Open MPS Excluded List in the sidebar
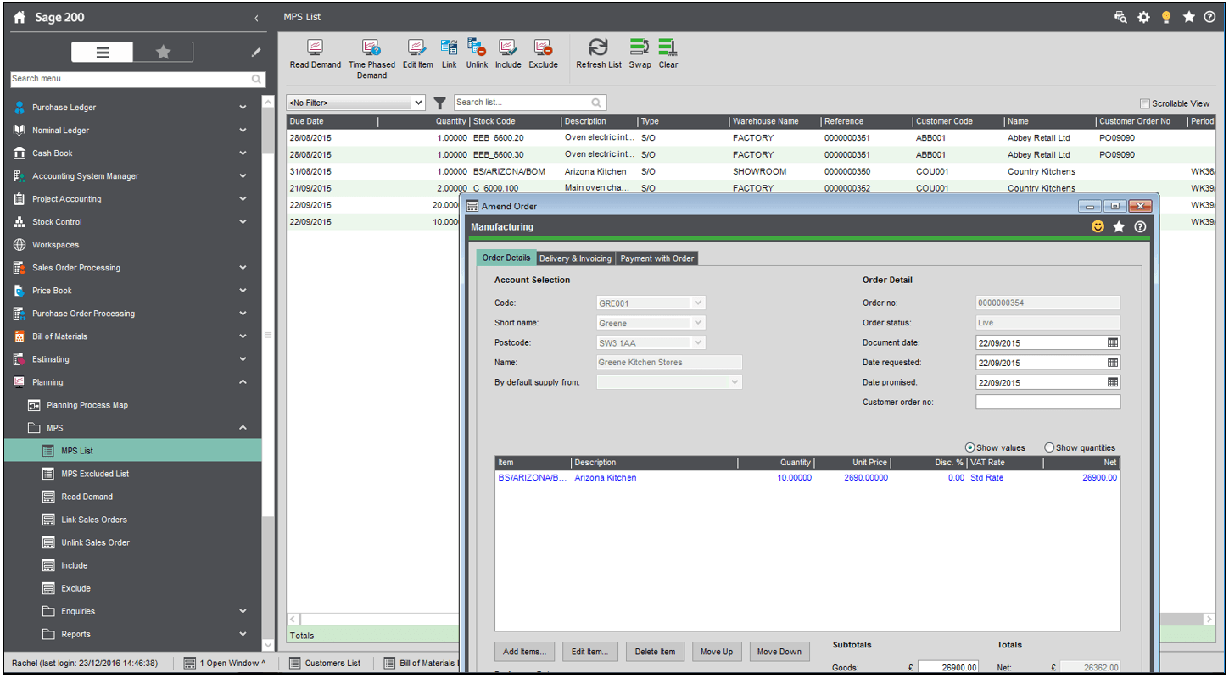1229x678 pixels. click(95, 474)
